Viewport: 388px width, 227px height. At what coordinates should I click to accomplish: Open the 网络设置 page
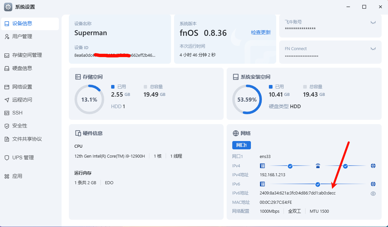point(22,87)
